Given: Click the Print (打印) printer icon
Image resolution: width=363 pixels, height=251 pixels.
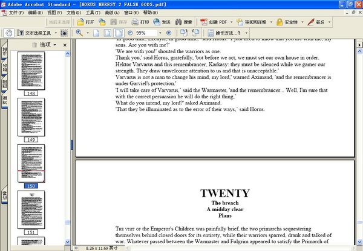Looking at the screenshot, I should (x=135, y=22).
